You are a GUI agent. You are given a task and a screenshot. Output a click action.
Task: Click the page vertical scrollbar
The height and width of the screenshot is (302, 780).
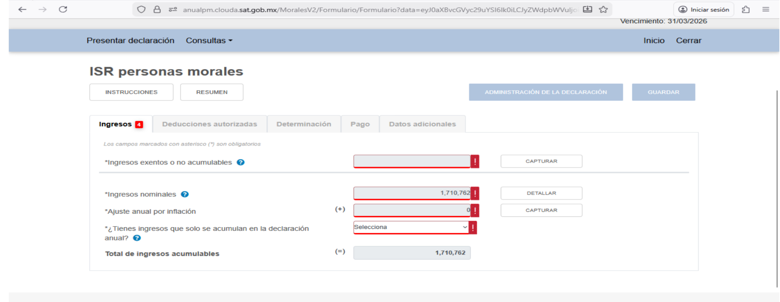click(x=777, y=187)
